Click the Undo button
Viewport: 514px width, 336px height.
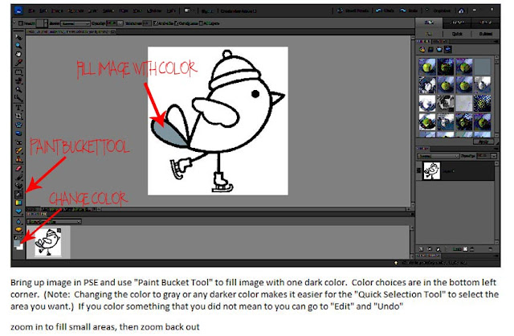385,10
